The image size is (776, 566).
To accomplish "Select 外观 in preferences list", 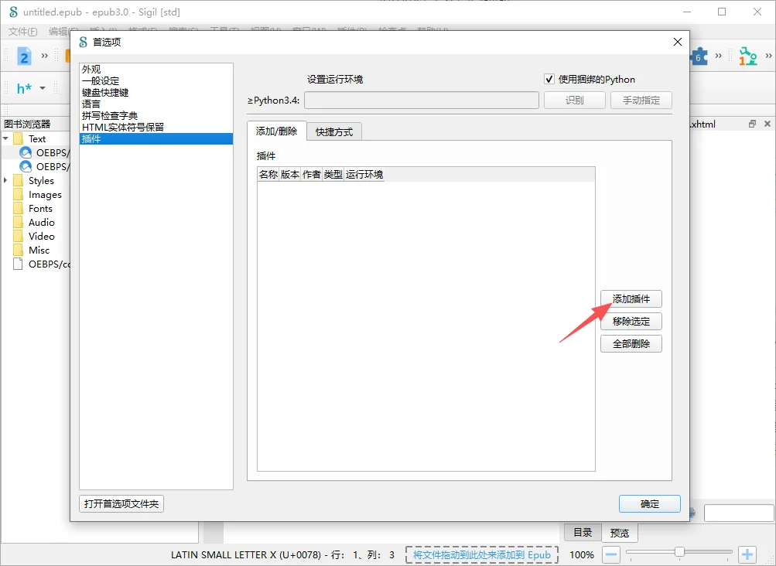I will tap(156, 70).
